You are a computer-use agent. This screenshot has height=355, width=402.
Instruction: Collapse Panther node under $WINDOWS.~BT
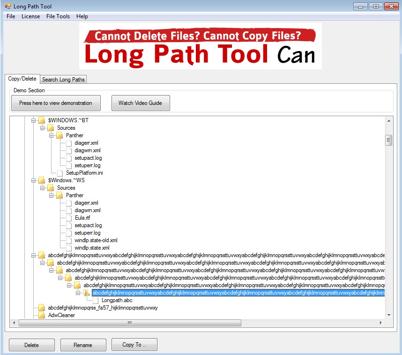point(51,135)
